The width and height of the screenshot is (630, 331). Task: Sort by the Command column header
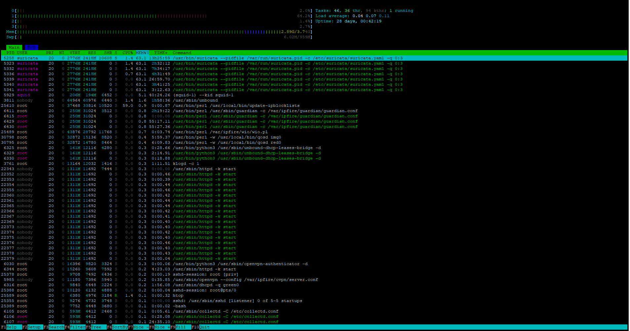tap(182, 53)
